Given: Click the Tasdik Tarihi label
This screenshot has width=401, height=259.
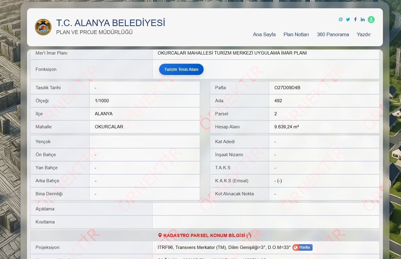Looking at the screenshot, I should coord(48,88).
